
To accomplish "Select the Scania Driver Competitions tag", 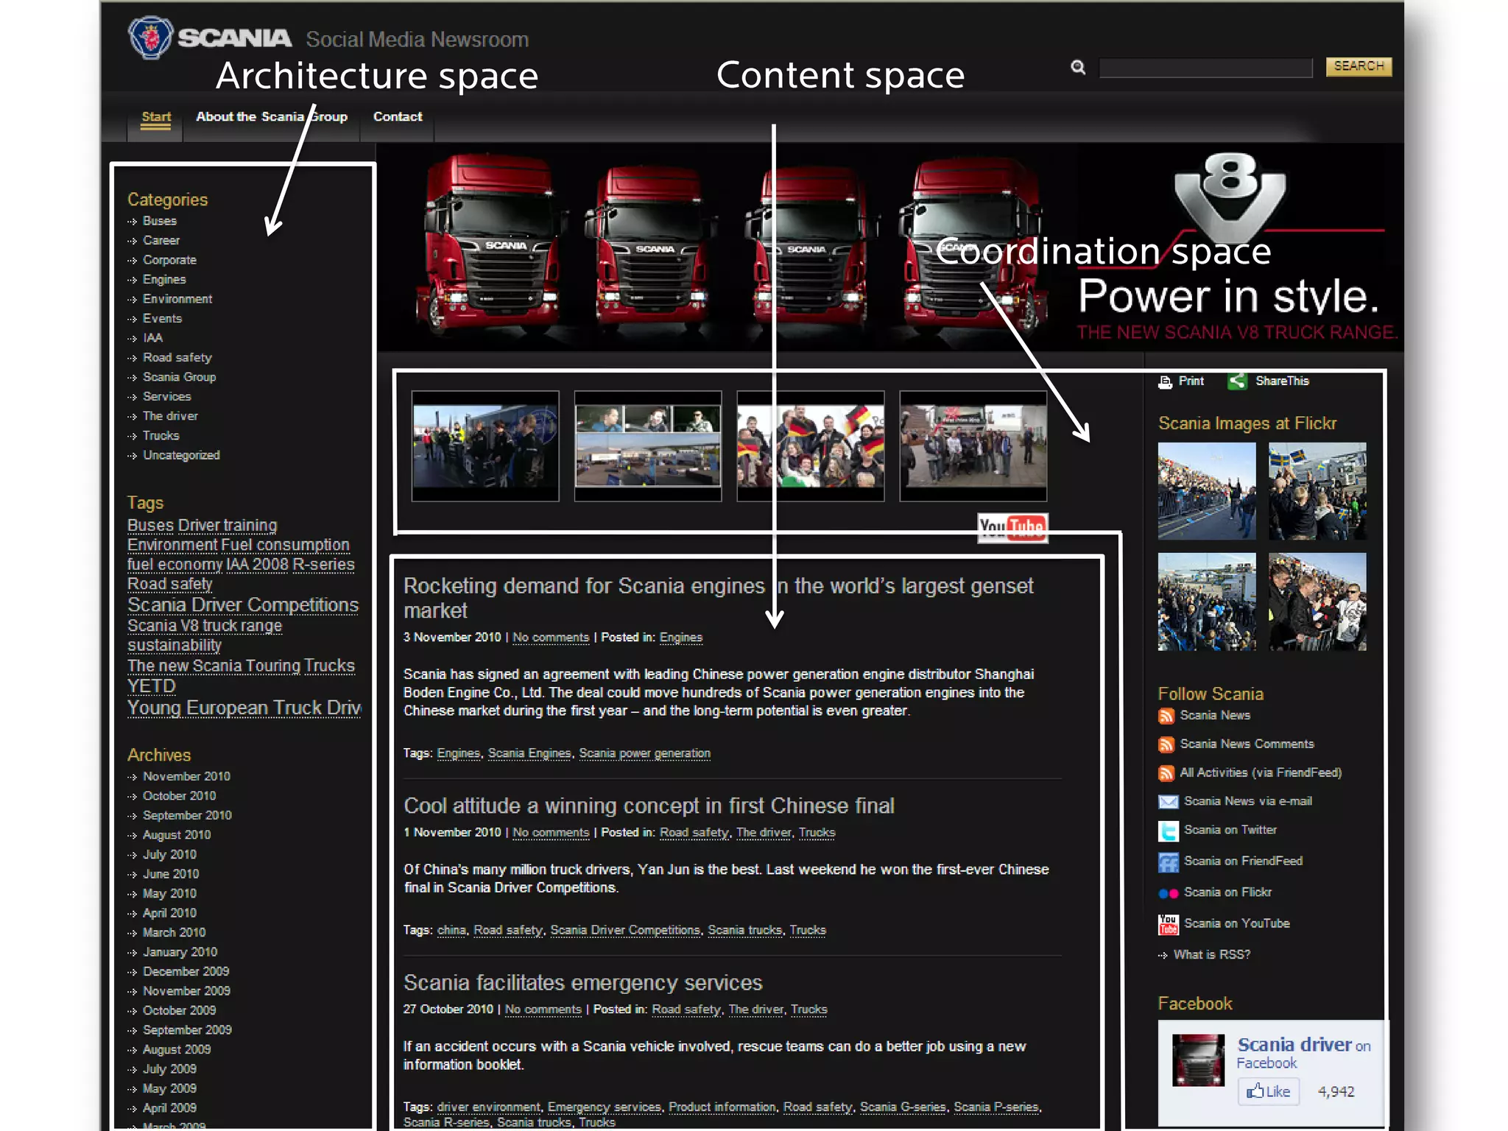I will point(242,605).
